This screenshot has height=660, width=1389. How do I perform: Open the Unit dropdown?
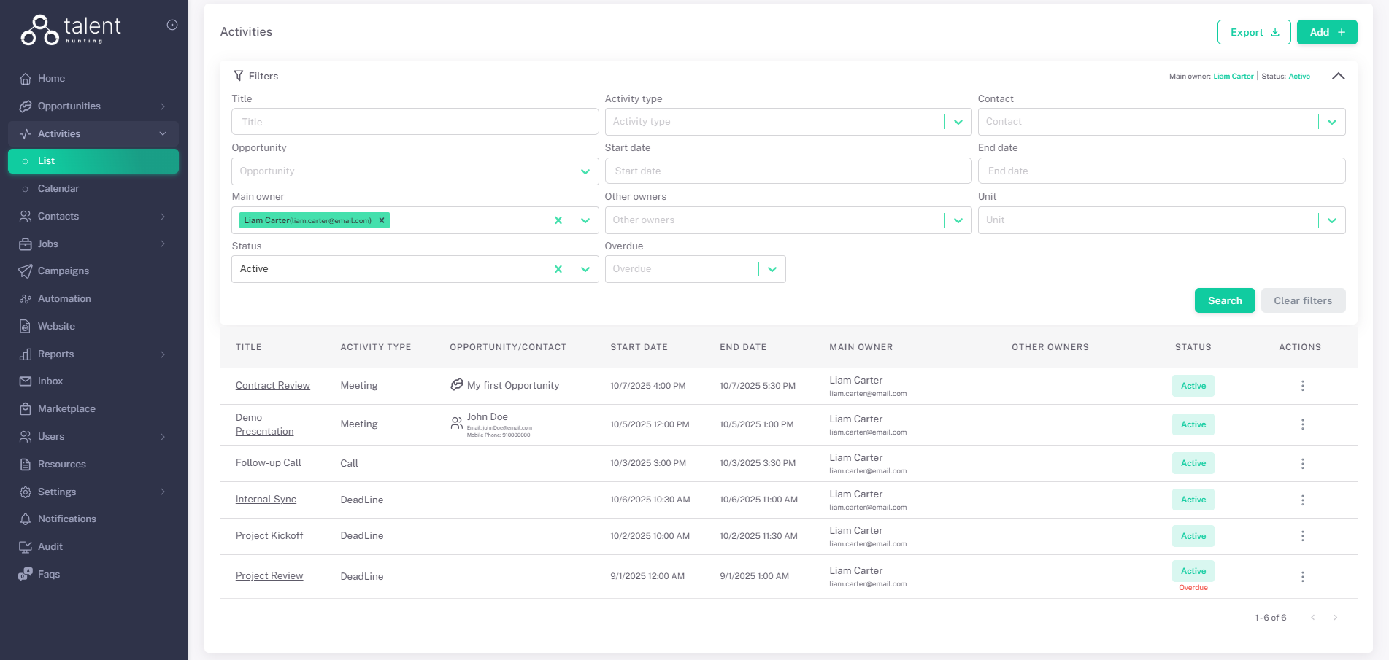1331,220
